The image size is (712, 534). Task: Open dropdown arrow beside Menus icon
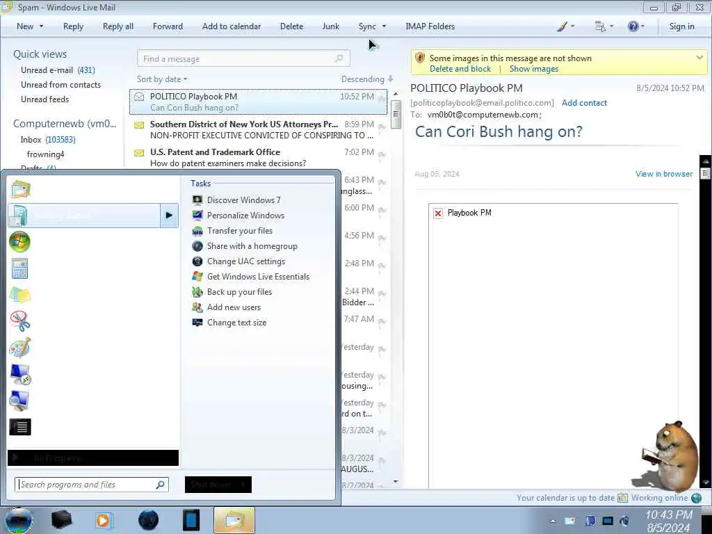tap(611, 26)
